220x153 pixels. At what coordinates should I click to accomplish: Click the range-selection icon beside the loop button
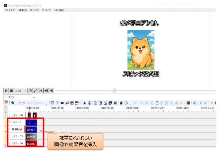(x=36, y=91)
